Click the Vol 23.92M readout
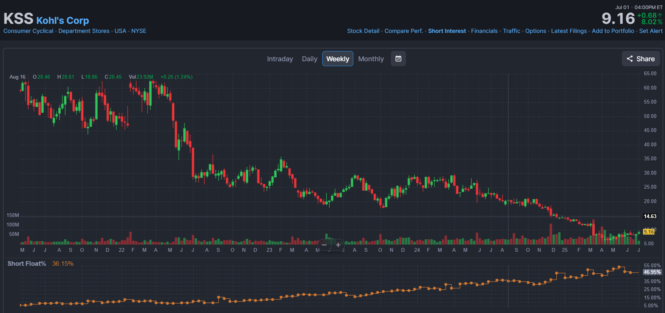This screenshot has width=665, height=313. pyautogui.click(x=141, y=77)
